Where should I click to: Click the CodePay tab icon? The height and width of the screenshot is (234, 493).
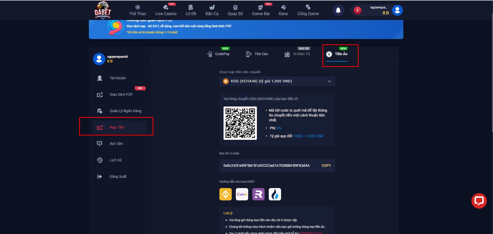click(x=209, y=54)
